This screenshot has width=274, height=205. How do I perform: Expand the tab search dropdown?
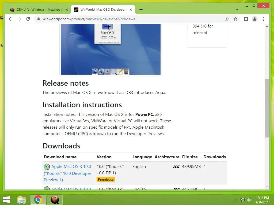(237, 10)
